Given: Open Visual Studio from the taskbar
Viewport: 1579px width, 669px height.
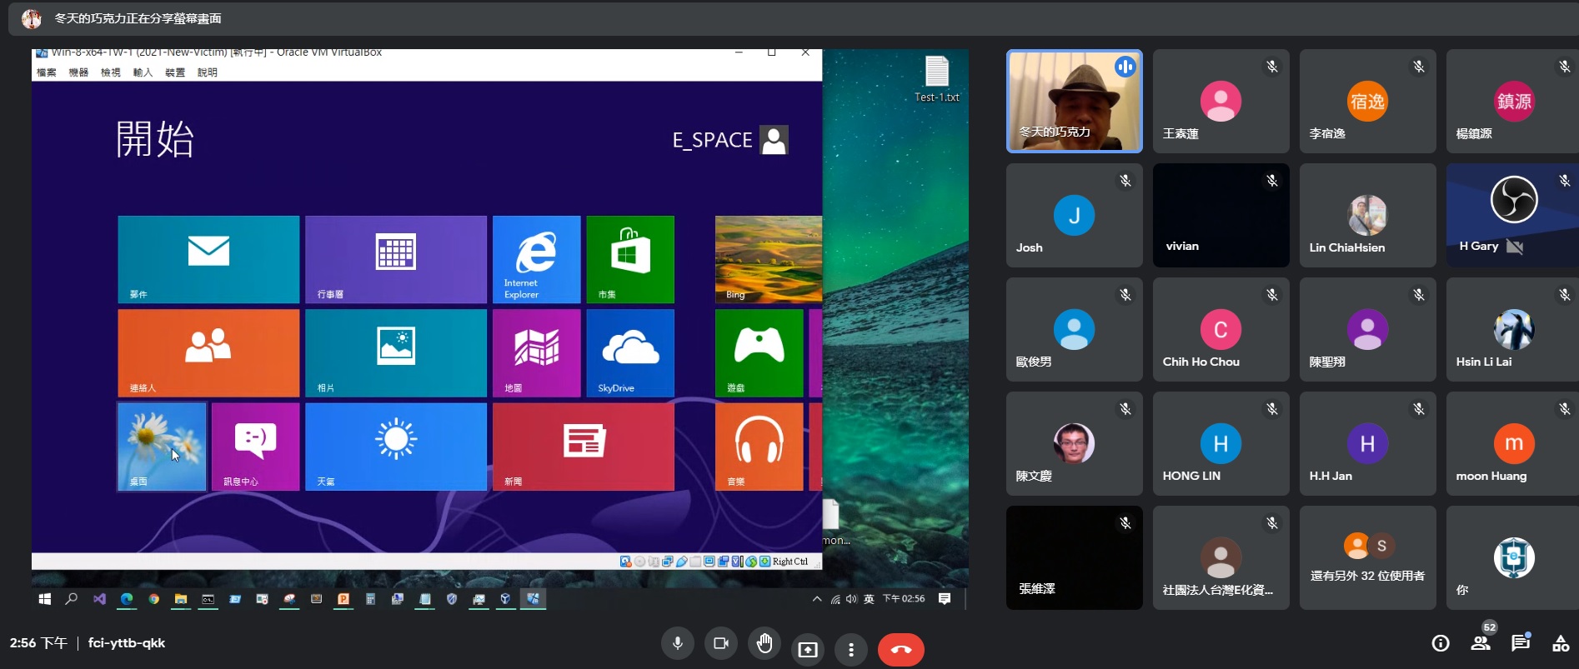Looking at the screenshot, I should click(x=99, y=599).
